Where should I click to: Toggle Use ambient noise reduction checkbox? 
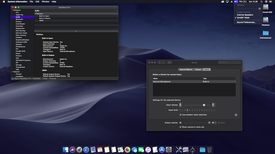coord(180,115)
